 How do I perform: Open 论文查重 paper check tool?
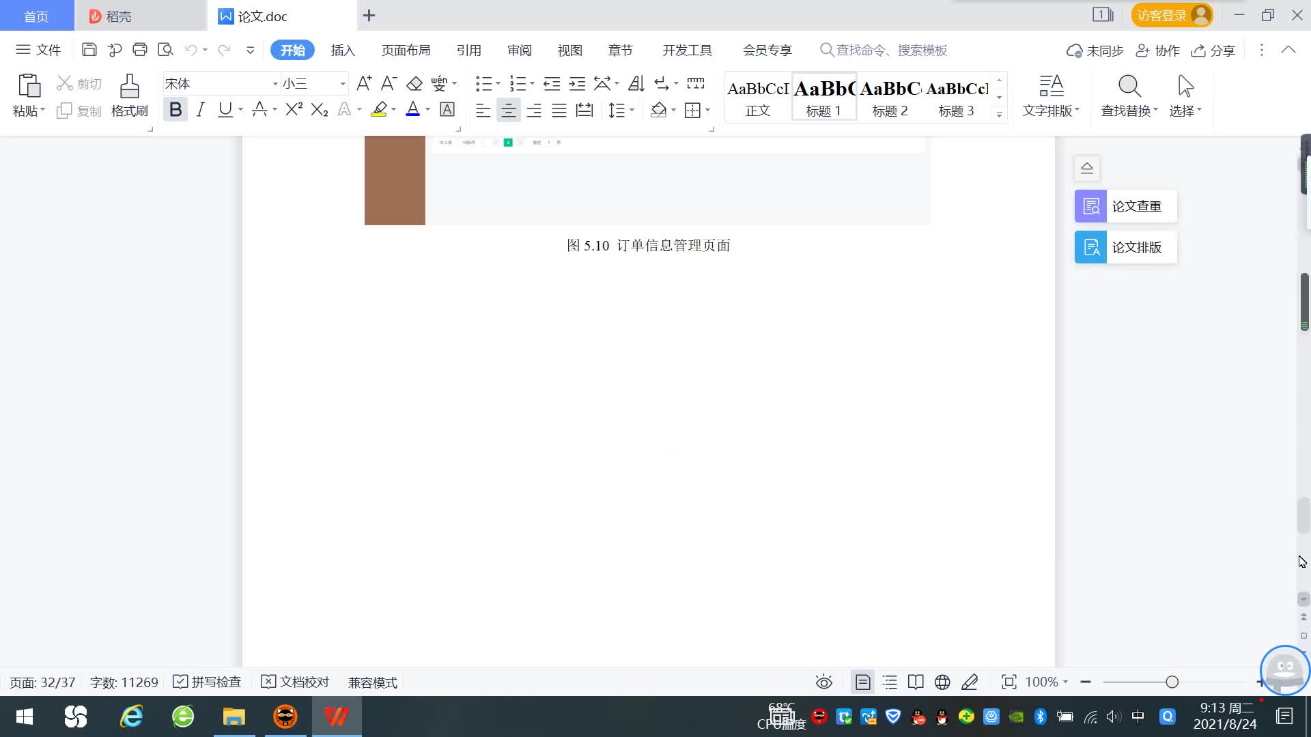click(x=1125, y=206)
